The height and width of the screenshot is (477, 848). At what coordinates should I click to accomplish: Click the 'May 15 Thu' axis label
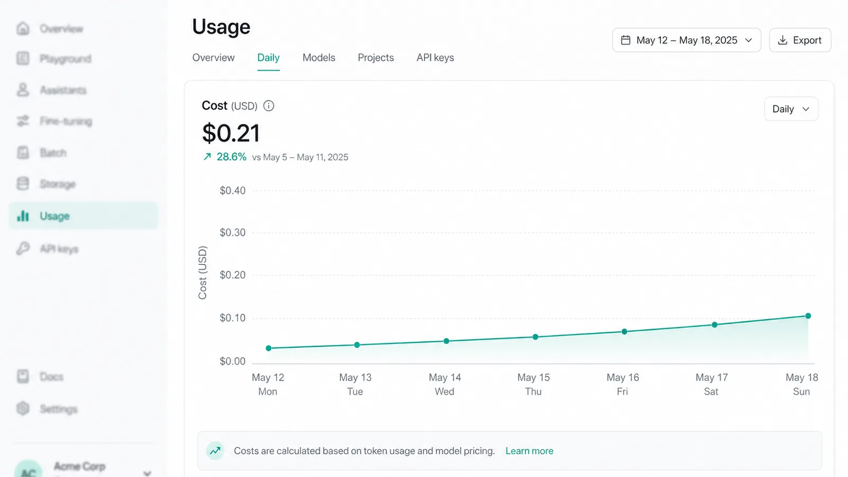click(x=534, y=384)
